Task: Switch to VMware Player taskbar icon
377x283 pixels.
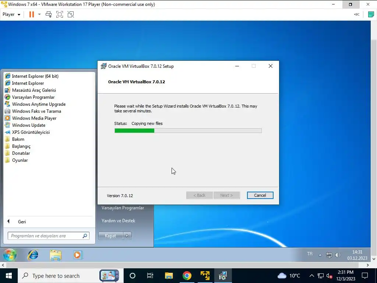Action: point(205,276)
